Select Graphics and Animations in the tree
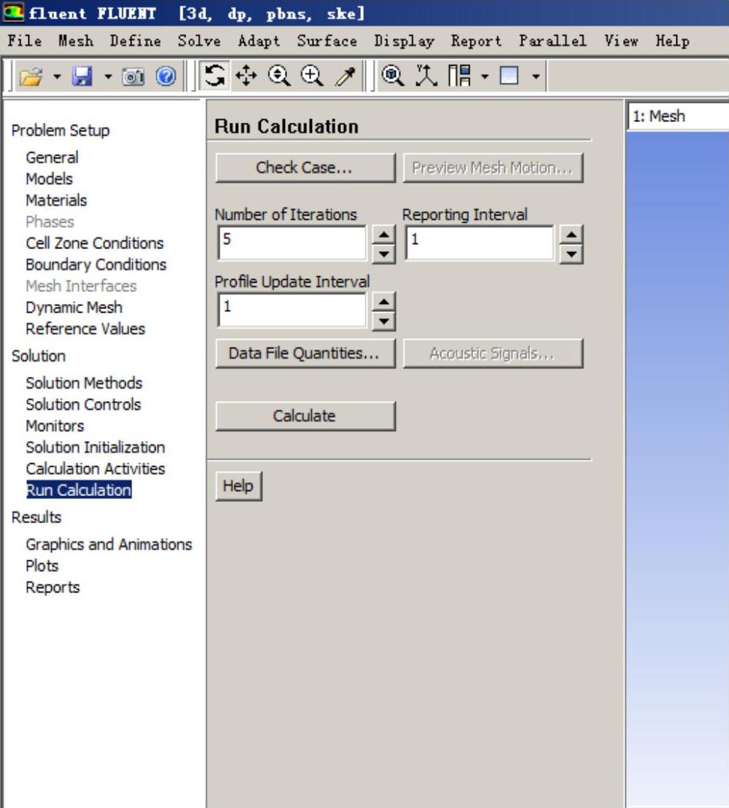This screenshot has height=808, width=729. click(x=109, y=544)
